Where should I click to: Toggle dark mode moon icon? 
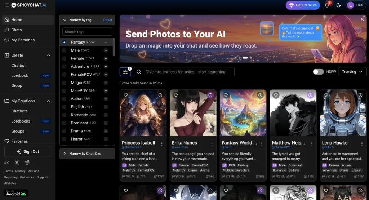pyautogui.click(x=338, y=5)
